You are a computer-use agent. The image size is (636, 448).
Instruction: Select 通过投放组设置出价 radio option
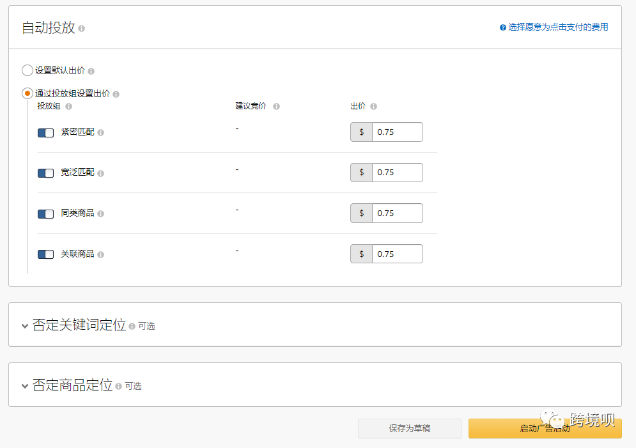(27, 93)
